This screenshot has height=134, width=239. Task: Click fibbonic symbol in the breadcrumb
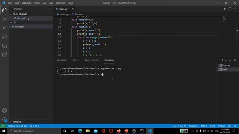pos(79,14)
